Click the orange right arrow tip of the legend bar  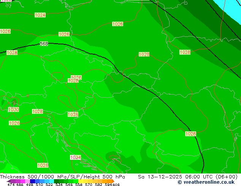pos(113,181)
